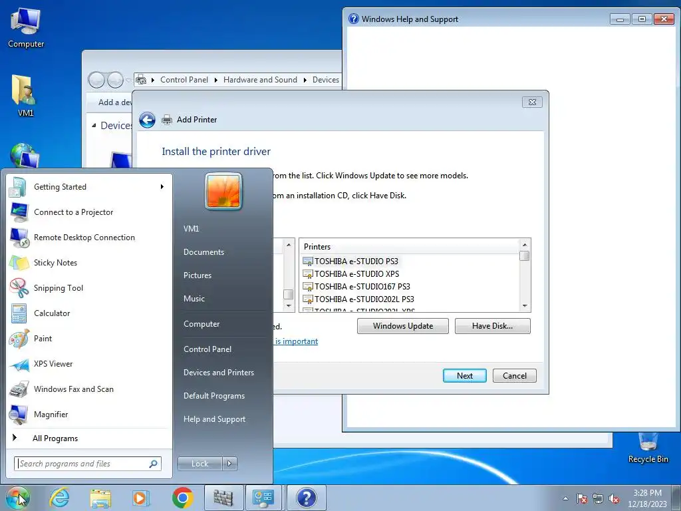Viewport: 681px width, 511px height.
Task: Cancel the Add Printer wizard
Action: point(515,376)
